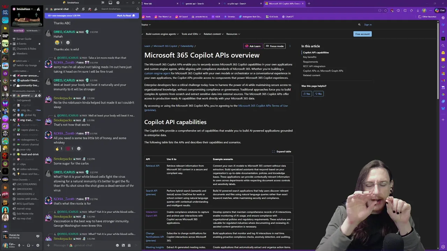447x251 pixels.
Task: Open more actions ellipsis beside Focus mode
Action: pyautogui.click(x=290, y=46)
